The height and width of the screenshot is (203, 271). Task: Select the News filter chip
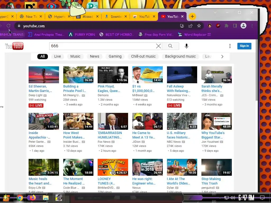click(94, 57)
